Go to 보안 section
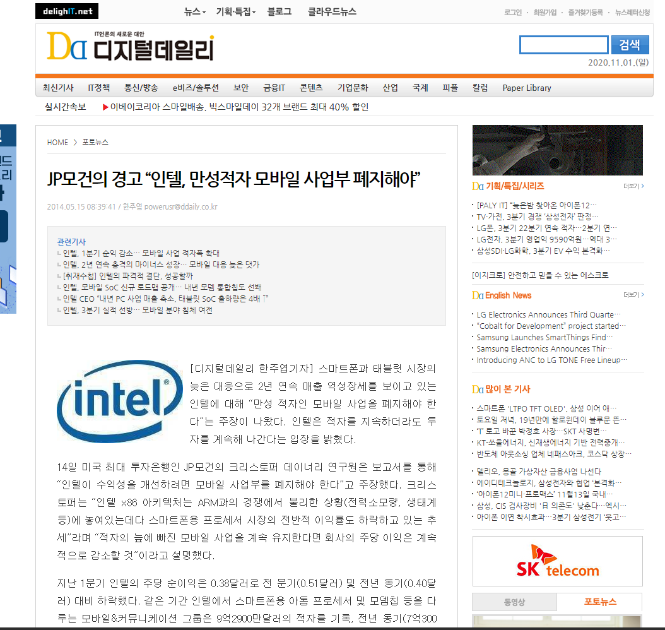Viewport: 665px width, 630px height. [x=241, y=88]
